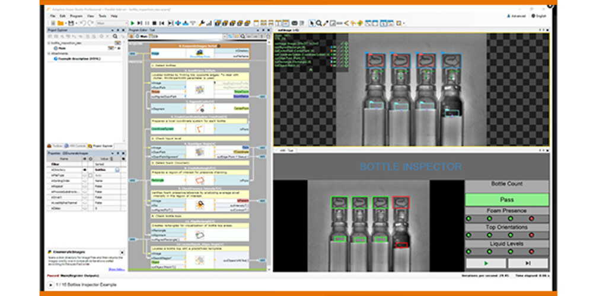Switch to the Toolbox tab
This screenshot has height=296, width=593.
56,146
